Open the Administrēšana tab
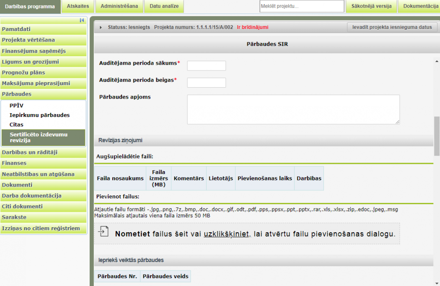The height and width of the screenshot is (286, 440). point(119,6)
